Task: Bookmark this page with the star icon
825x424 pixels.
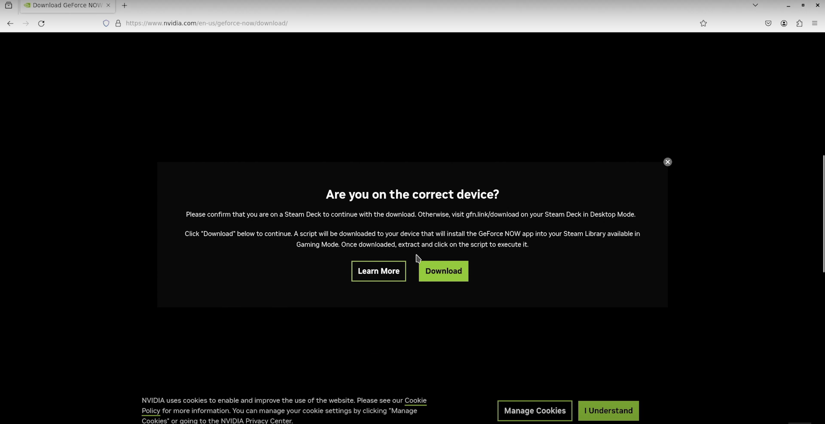Action: point(703,23)
